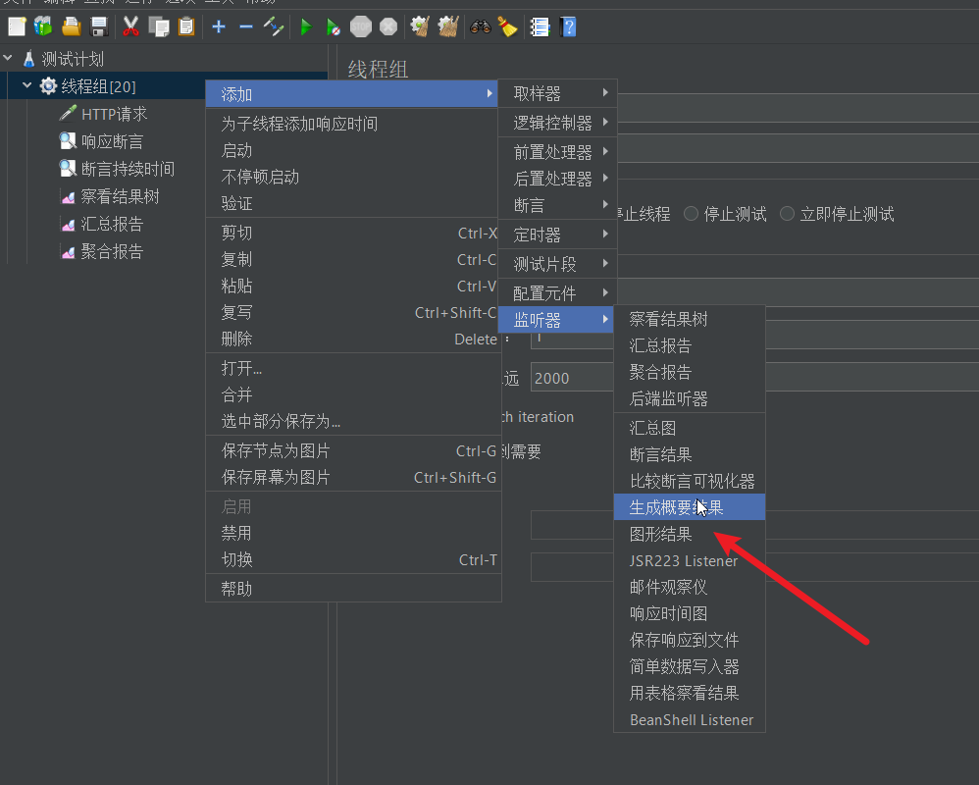979x785 pixels.
Task: Open the Templates toolbar icon
Action: (x=43, y=26)
